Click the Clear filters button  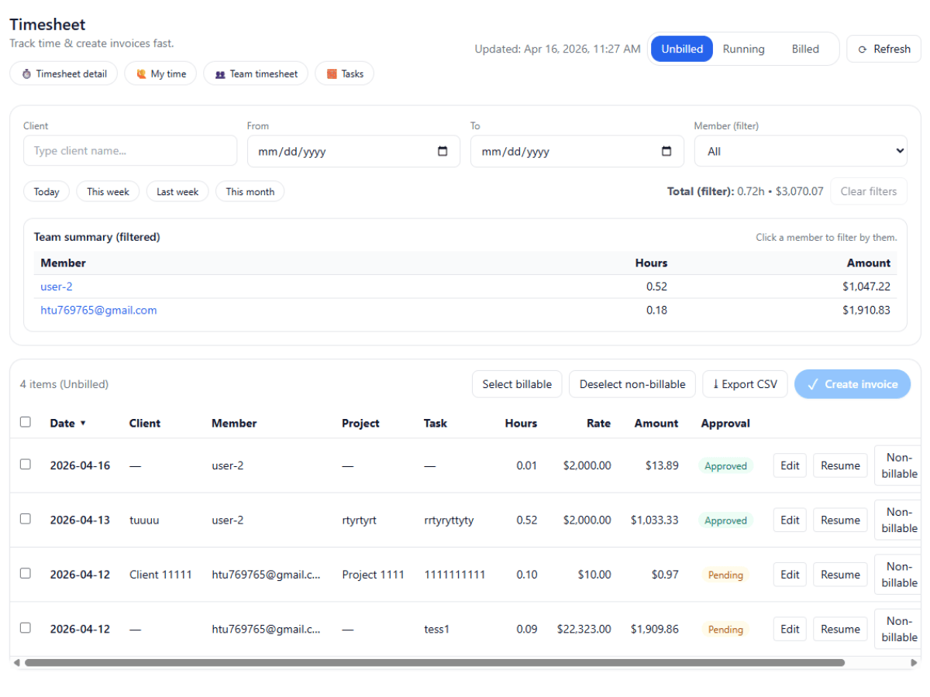[x=869, y=191]
